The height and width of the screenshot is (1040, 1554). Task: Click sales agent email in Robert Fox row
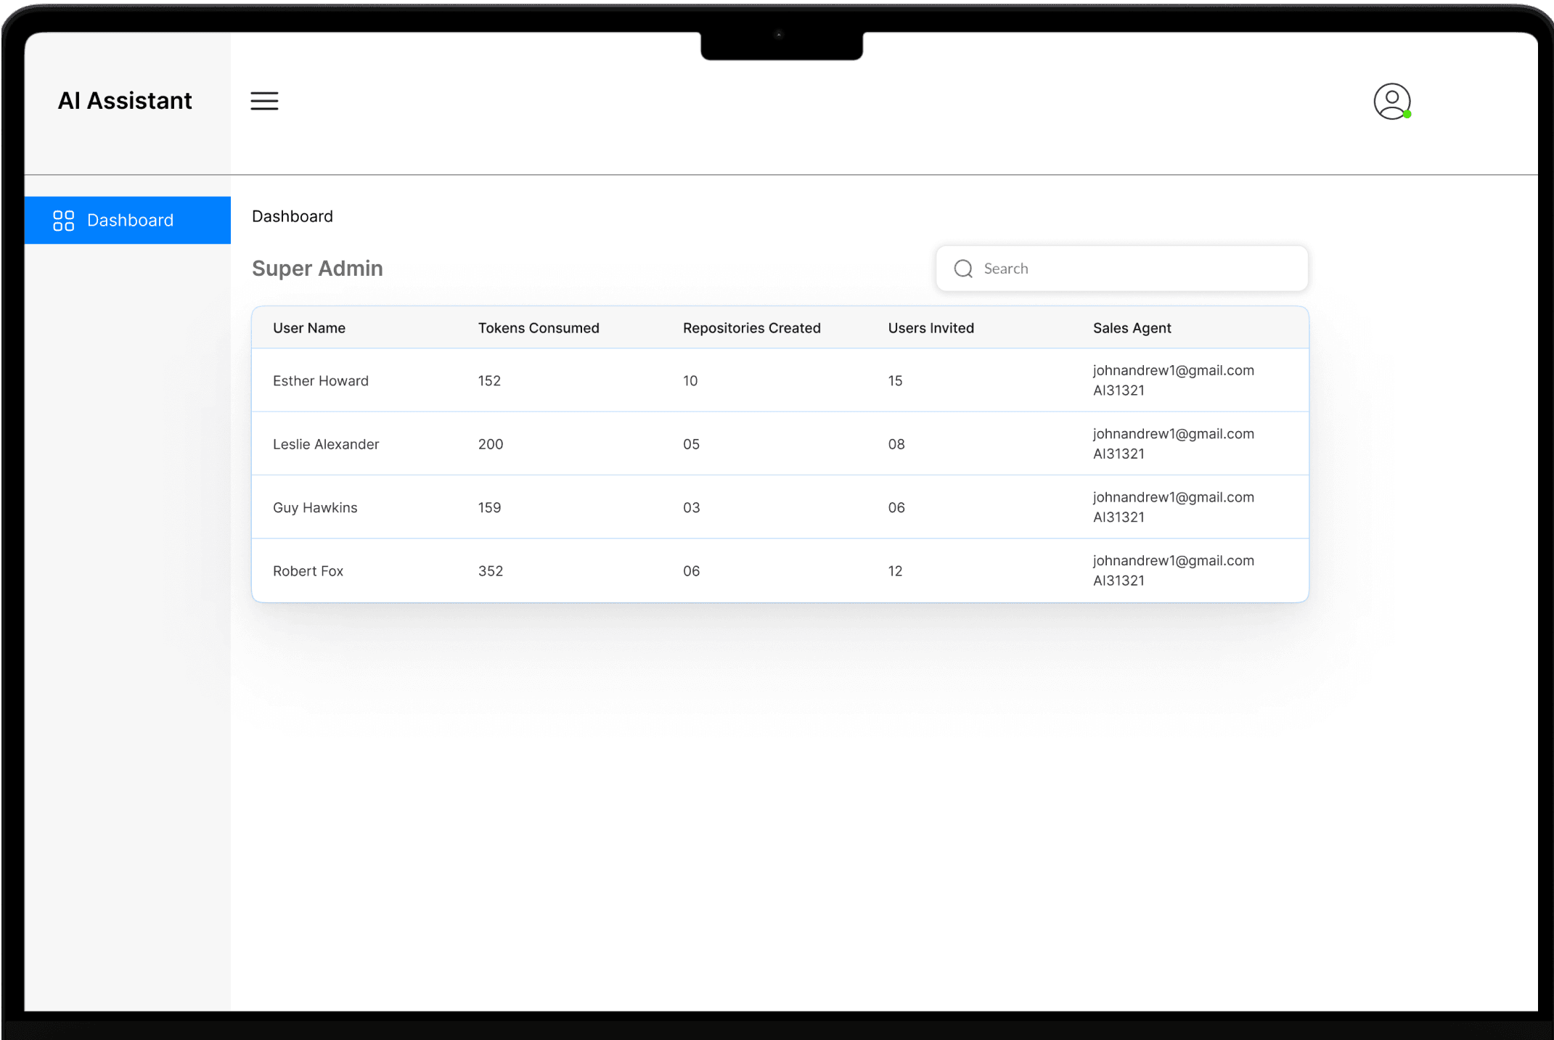point(1173,561)
